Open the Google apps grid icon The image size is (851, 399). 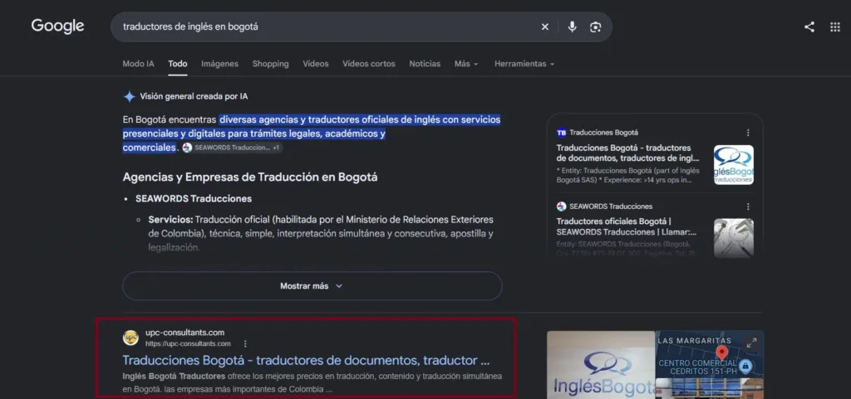[x=835, y=27]
